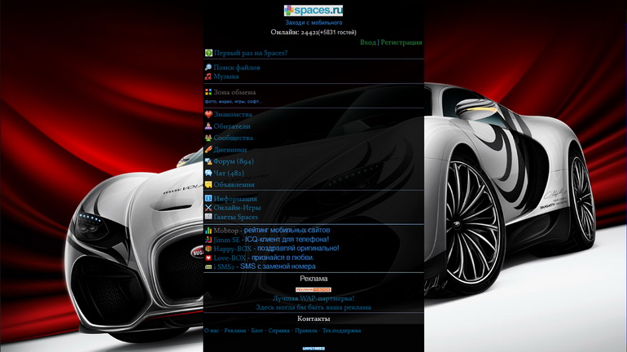
Task: Click yellow note icon beside Объявления
Action: (x=208, y=184)
